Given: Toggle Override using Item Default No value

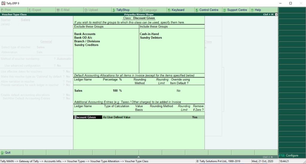Looking at the screenshot, I should pos(178,91).
